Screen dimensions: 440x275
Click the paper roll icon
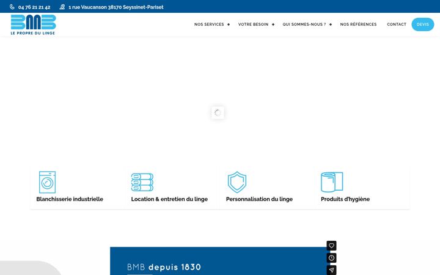[x=332, y=182]
